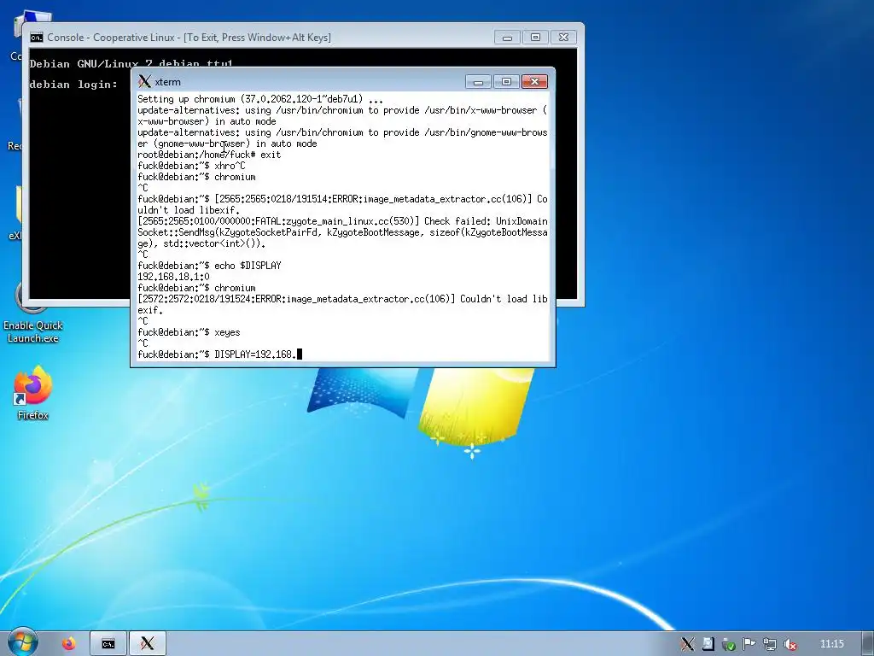Open Xming X server tray icon
Viewport: 874px width, 656px height.
pos(687,644)
